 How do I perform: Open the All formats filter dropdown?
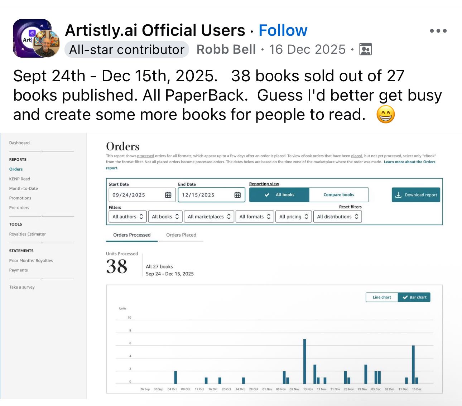pyautogui.click(x=255, y=217)
